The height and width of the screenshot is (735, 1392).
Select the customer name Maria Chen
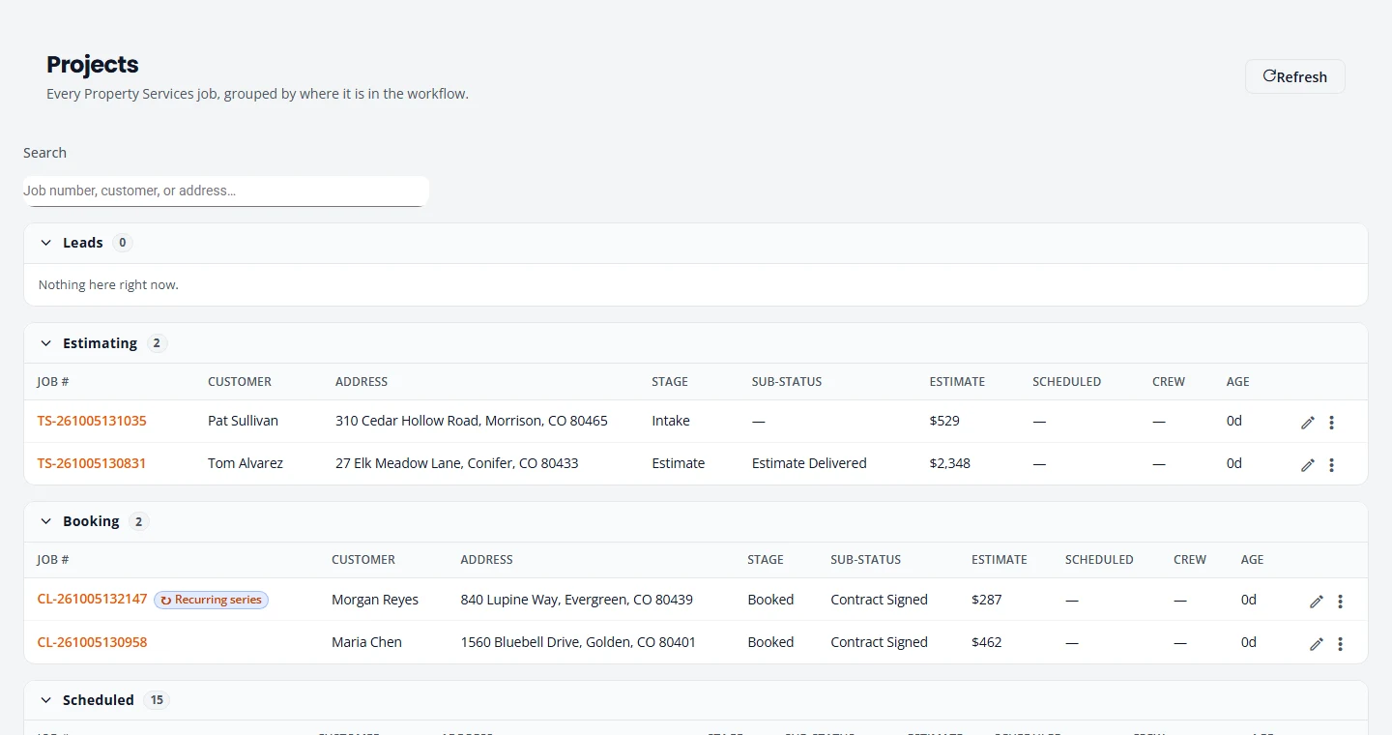pos(366,642)
